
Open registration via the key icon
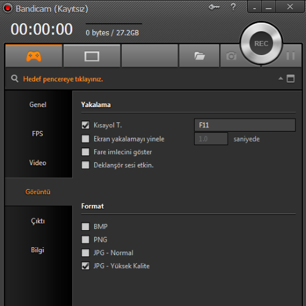pos(214,7)
